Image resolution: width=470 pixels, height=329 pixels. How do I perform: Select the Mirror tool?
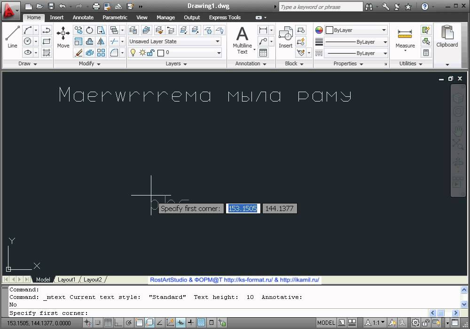101,41
